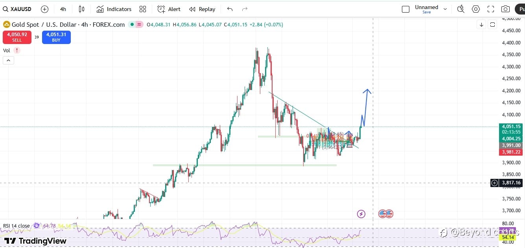Click the 4,051.15 current price label
This screenshot has height=248, width=525.
[511, 127]
